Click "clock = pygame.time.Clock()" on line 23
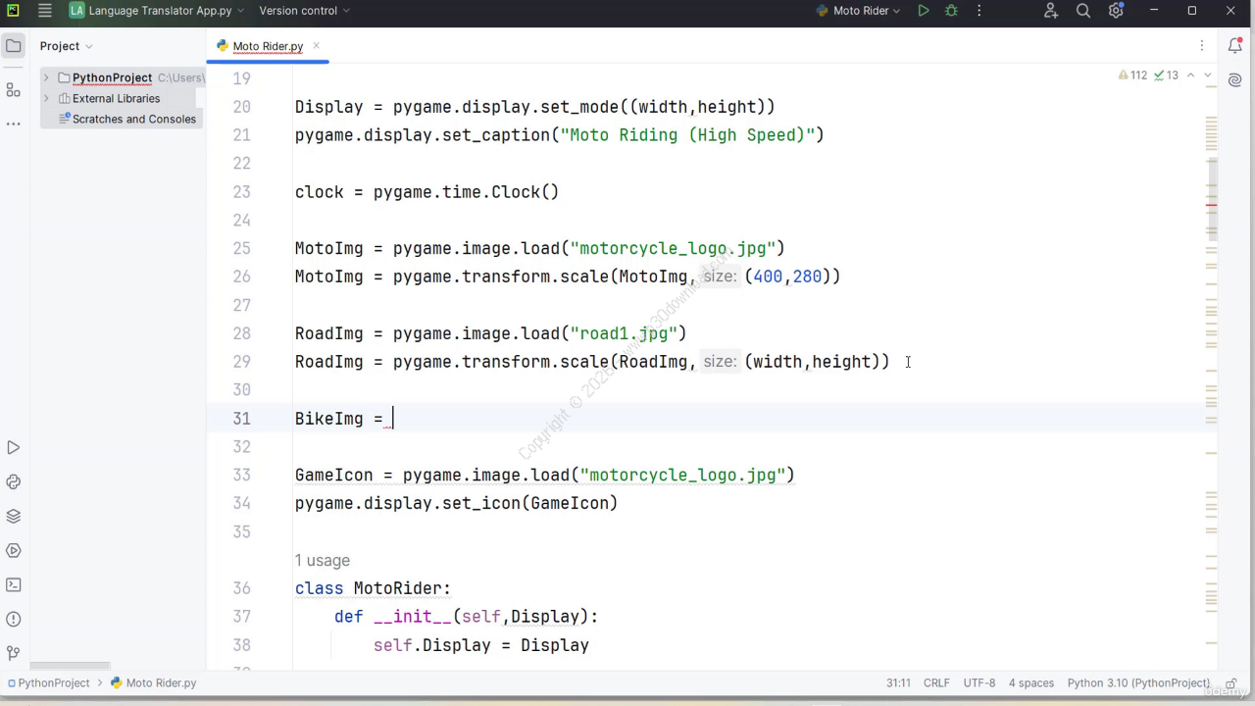 click(x=427, y=192)
